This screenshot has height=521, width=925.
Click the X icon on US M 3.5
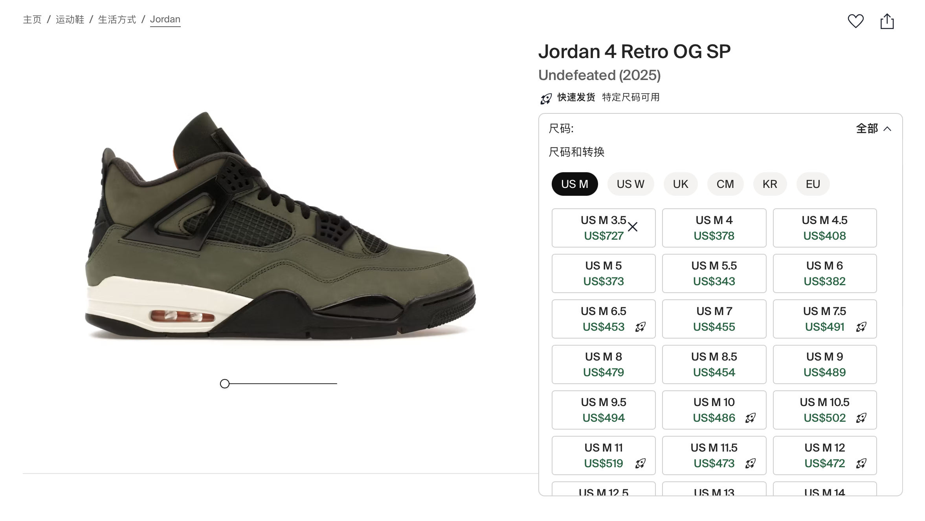[x=633, y=227]
